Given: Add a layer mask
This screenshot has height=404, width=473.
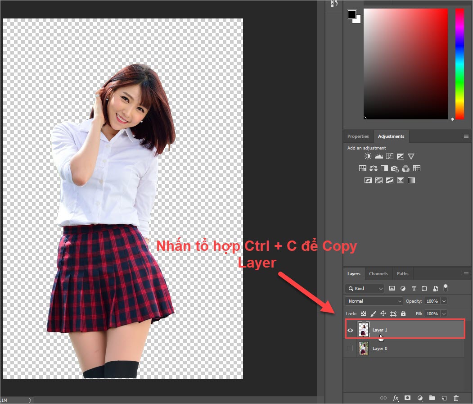Looking at the screenshot, I should (x=408, y=398).
